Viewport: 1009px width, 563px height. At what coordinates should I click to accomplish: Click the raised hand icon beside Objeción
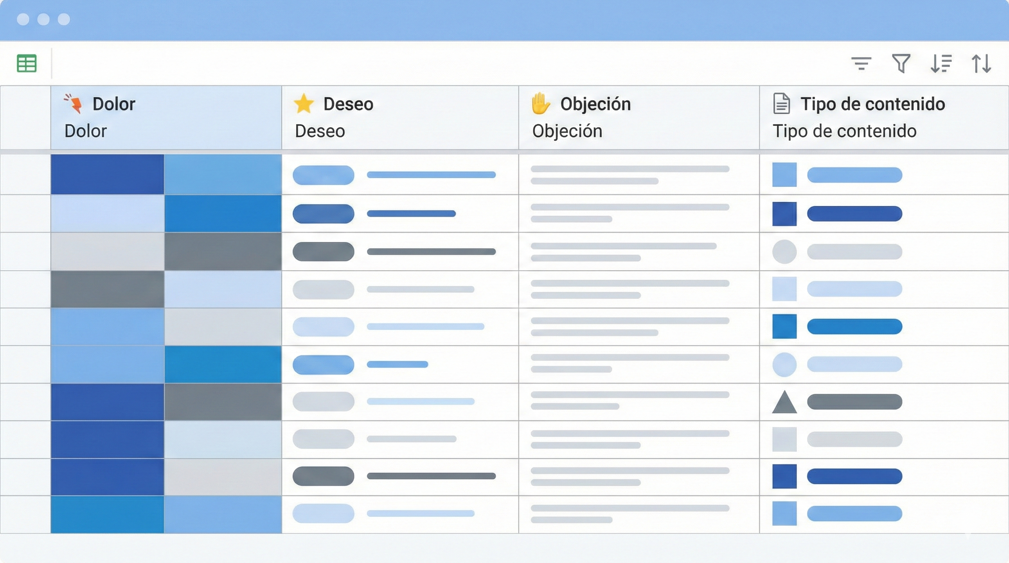click(x=540, y=103)
